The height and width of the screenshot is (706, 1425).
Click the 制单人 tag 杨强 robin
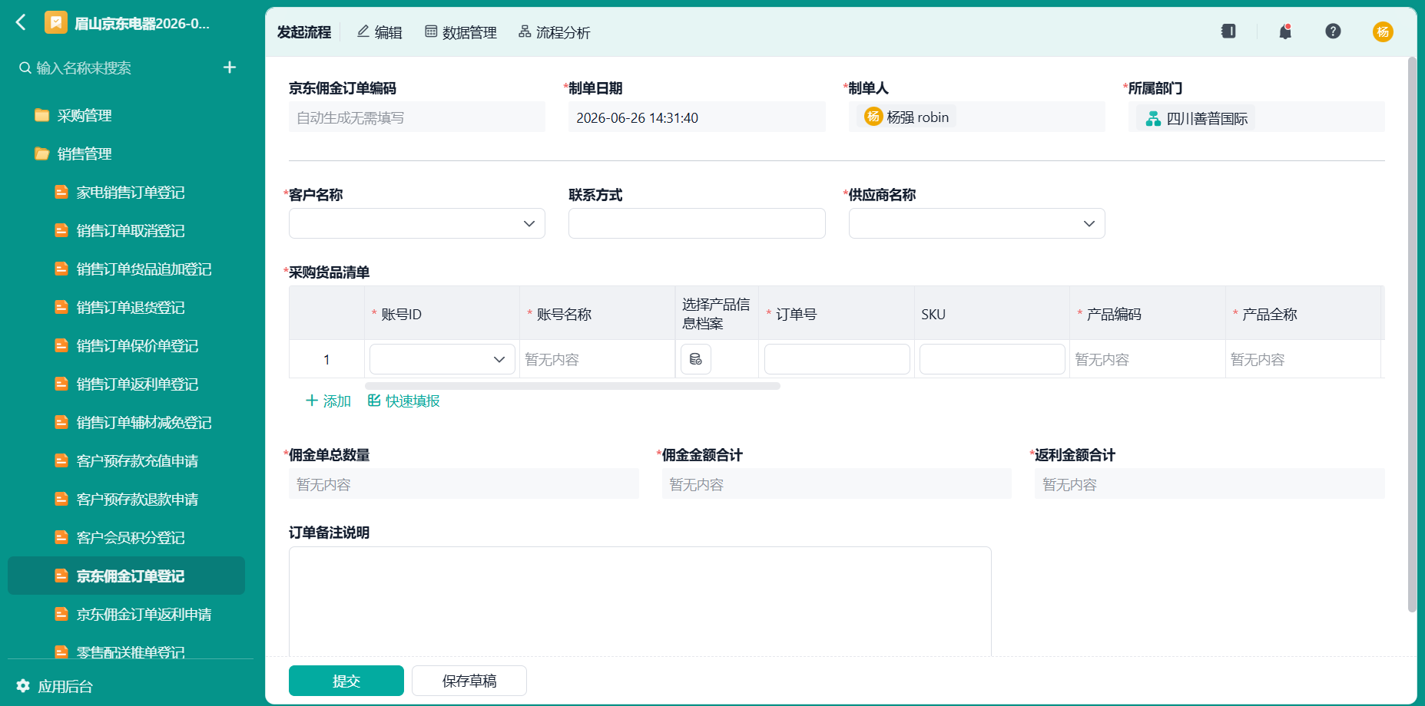[906, 117]
